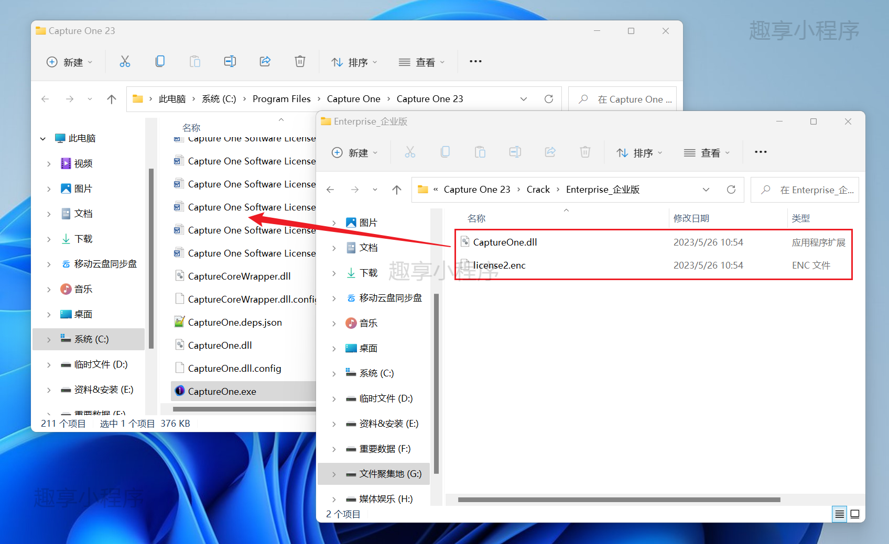This screenshot has width=889, height=544.
Task: Click Program Files in Capture One 23 address bar
Action: point(281,99)
